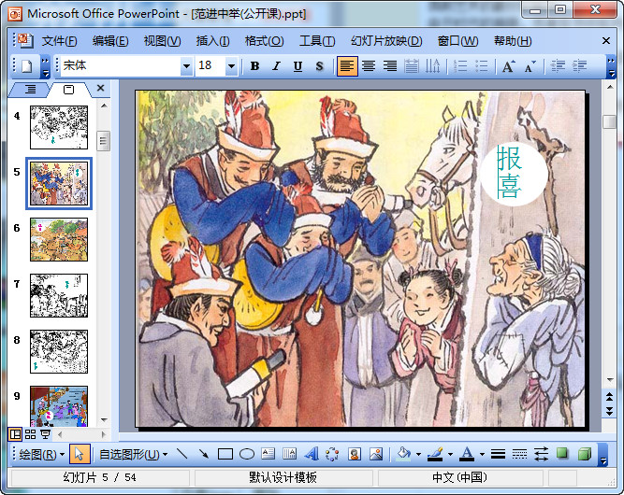This screenshot has height=495, width=624.
Task: Close the slide thumbnail pane
Action: click(x=101, y=88)
